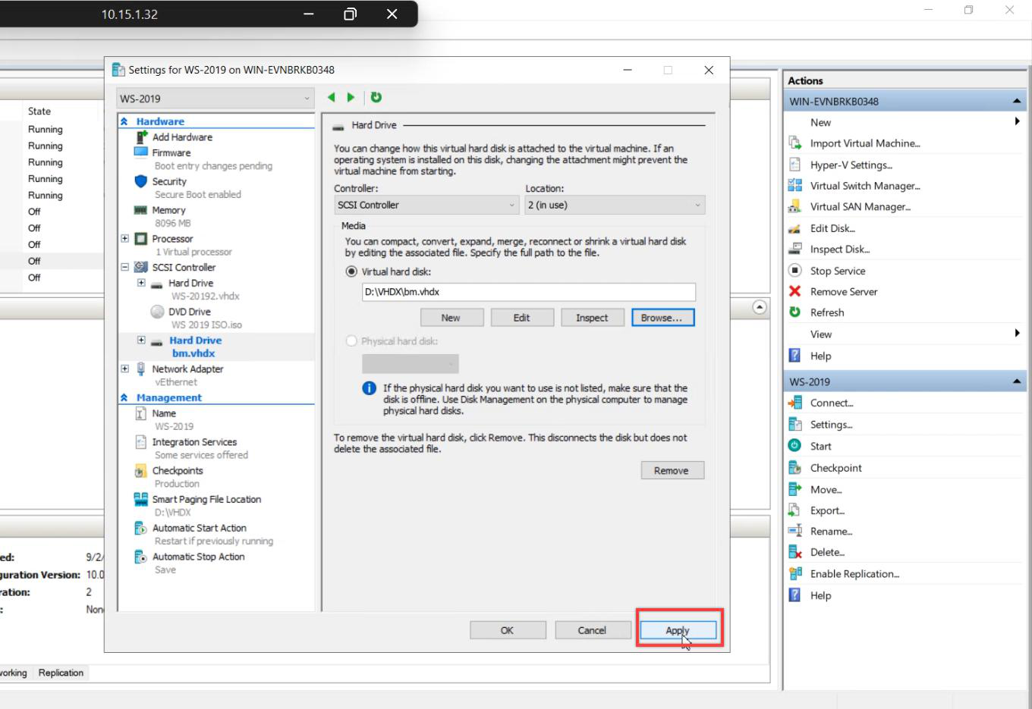The image size is (1032, 709).
Task: Click the red Remove Server icon
Action: point(794,291)
